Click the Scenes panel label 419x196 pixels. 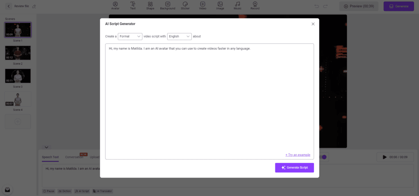10,19
